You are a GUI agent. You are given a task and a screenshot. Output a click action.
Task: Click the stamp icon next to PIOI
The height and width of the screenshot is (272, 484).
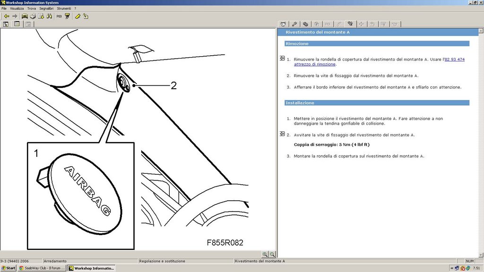pos(67,17)
